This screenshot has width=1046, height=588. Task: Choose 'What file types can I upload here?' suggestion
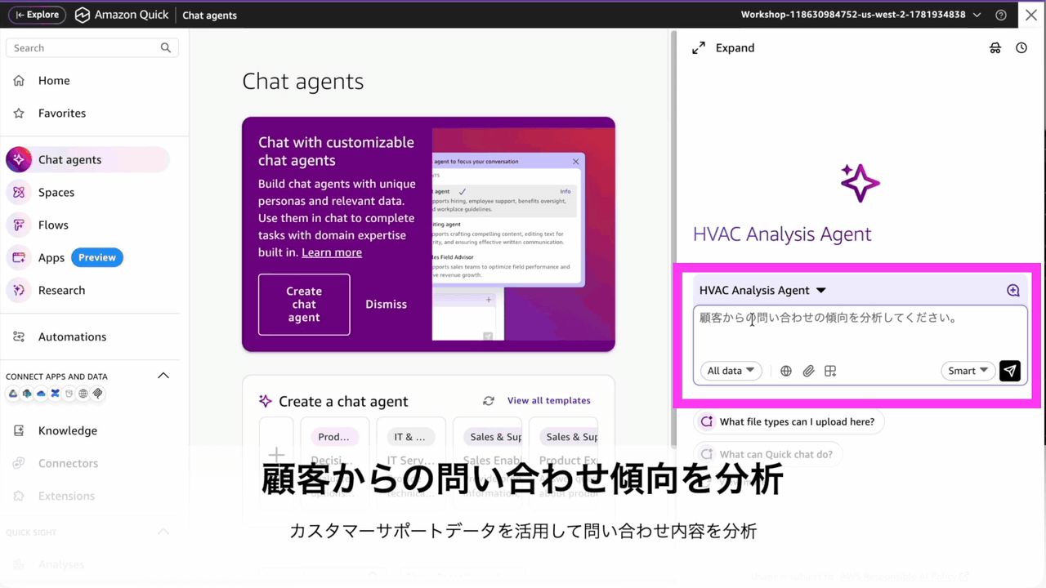tap(789, 422)
